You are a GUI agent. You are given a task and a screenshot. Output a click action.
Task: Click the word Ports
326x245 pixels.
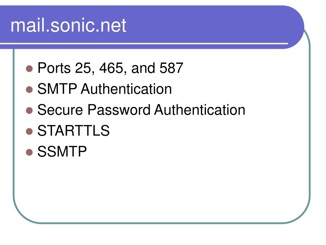pos(54,68)
